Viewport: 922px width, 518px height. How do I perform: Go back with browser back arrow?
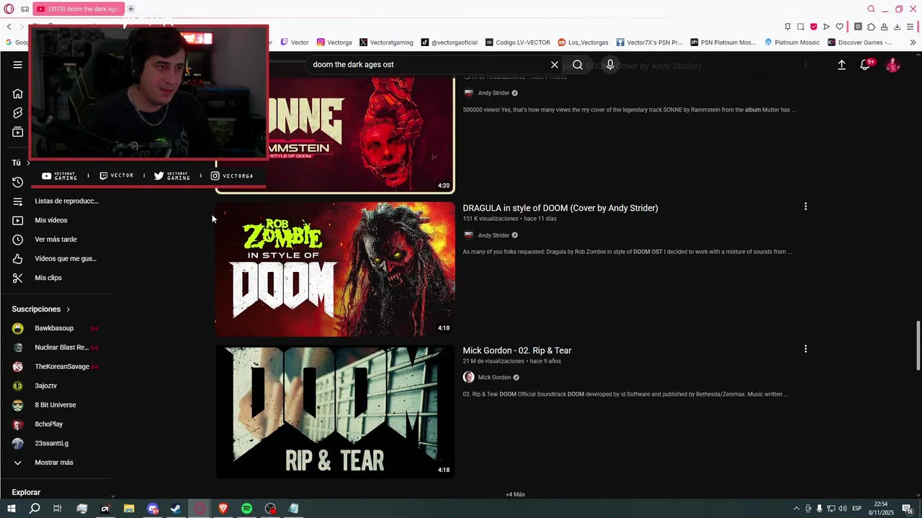pyautogui.click(x=9, y=27)
